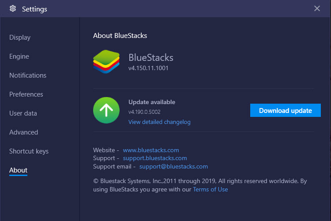
Task: Open support.bluestacks.com link
Action: (155, 158)
